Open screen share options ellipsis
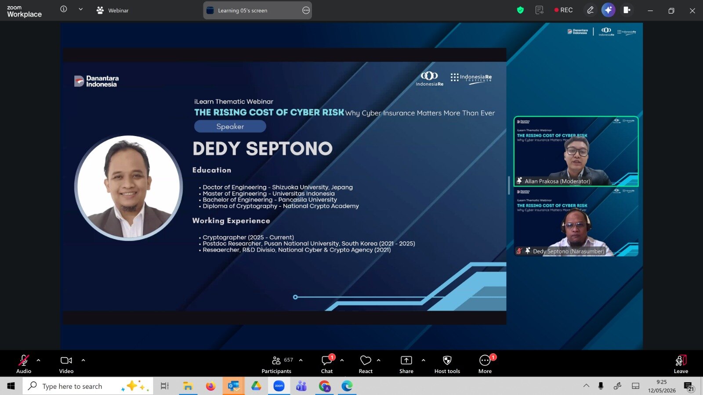This screenshot has width=703, height=395. coord(306,10)
